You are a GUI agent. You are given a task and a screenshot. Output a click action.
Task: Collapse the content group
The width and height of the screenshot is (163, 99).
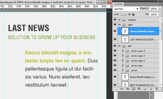[119, 20]
